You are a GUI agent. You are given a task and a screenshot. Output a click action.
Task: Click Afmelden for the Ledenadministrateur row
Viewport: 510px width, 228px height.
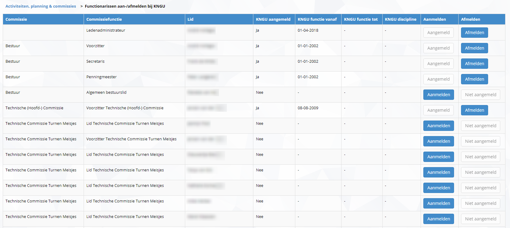point(474,33)
